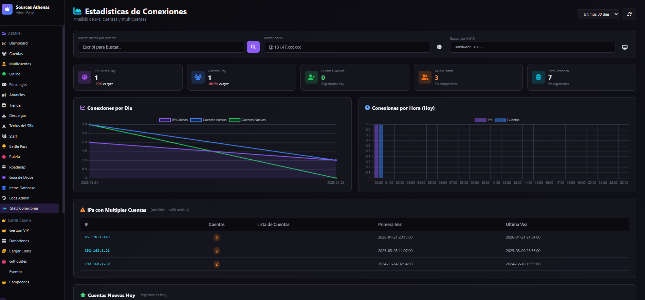
Task: Open the Multicuentas sidebar menu item
Action: pyautogui.click(x=20, y=64)
